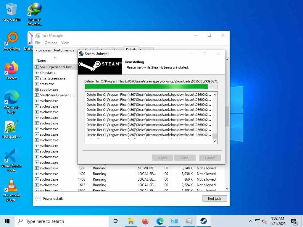Switch to the Details tab
The width and height of the screenshot is (303, 227).
131,49
